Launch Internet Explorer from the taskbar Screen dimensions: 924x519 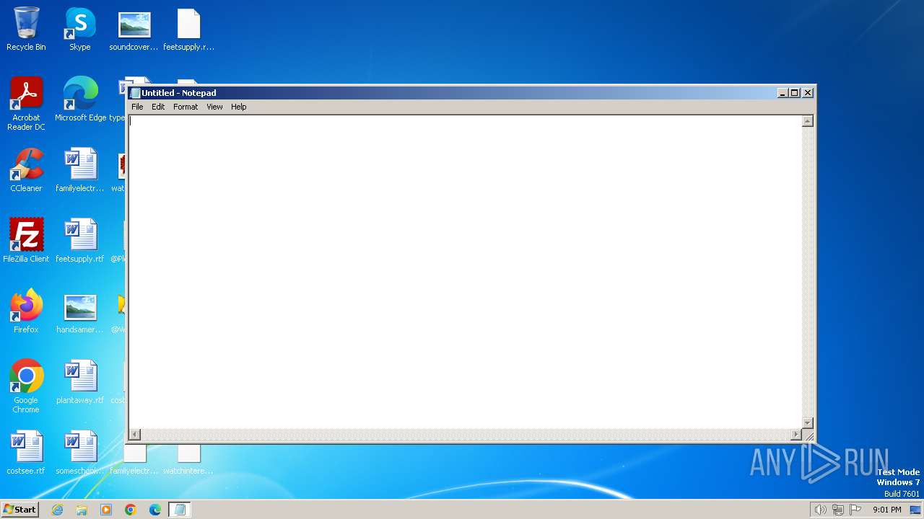[57, 510]
